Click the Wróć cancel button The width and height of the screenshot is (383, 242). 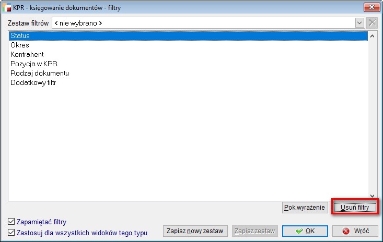point(355,231)
